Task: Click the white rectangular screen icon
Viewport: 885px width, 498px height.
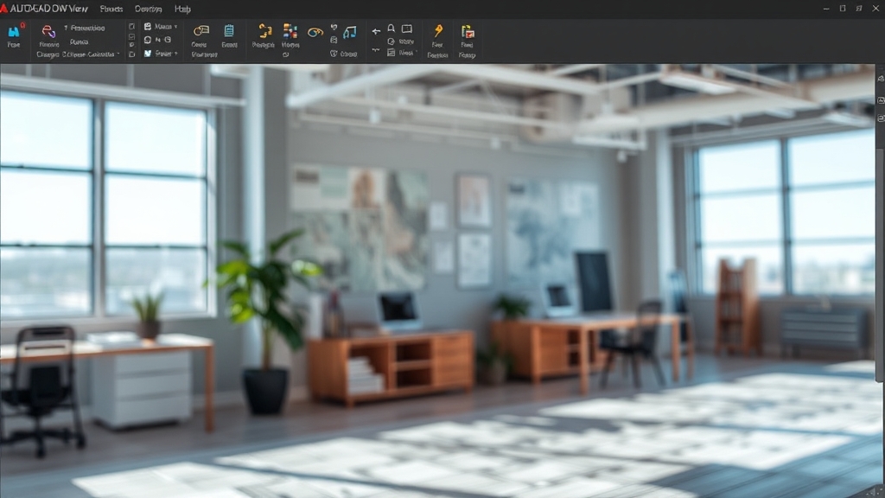Action: 407,29
